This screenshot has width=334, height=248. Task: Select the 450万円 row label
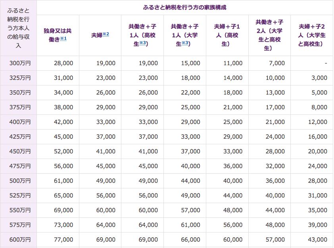pos(20,151)
